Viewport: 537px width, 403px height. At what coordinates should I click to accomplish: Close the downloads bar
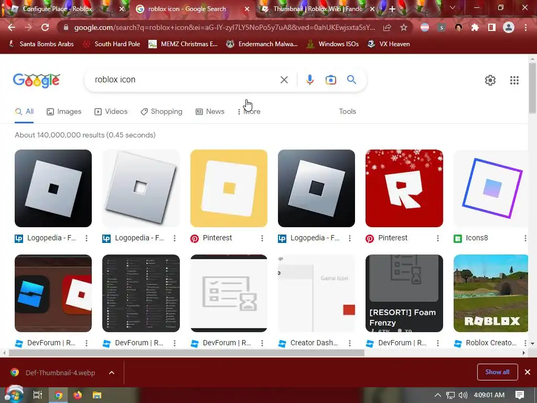528,372
